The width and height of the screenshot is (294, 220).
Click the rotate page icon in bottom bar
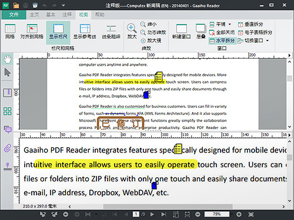tap(176, 214)
